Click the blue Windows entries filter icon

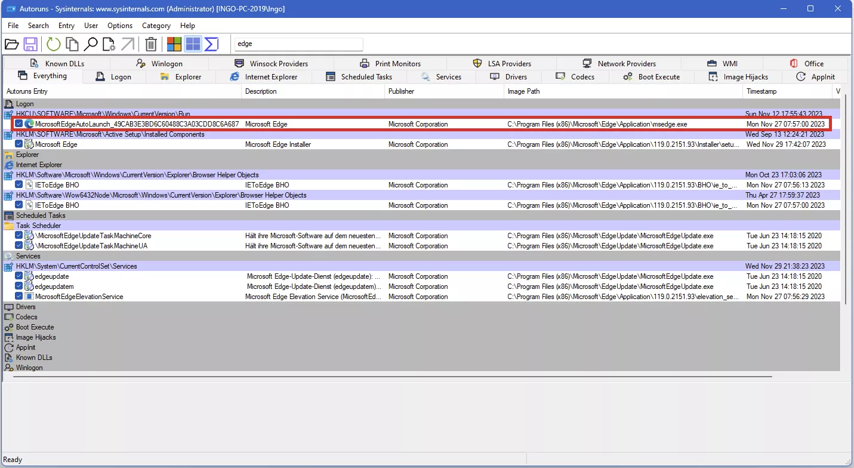[193, 44]
